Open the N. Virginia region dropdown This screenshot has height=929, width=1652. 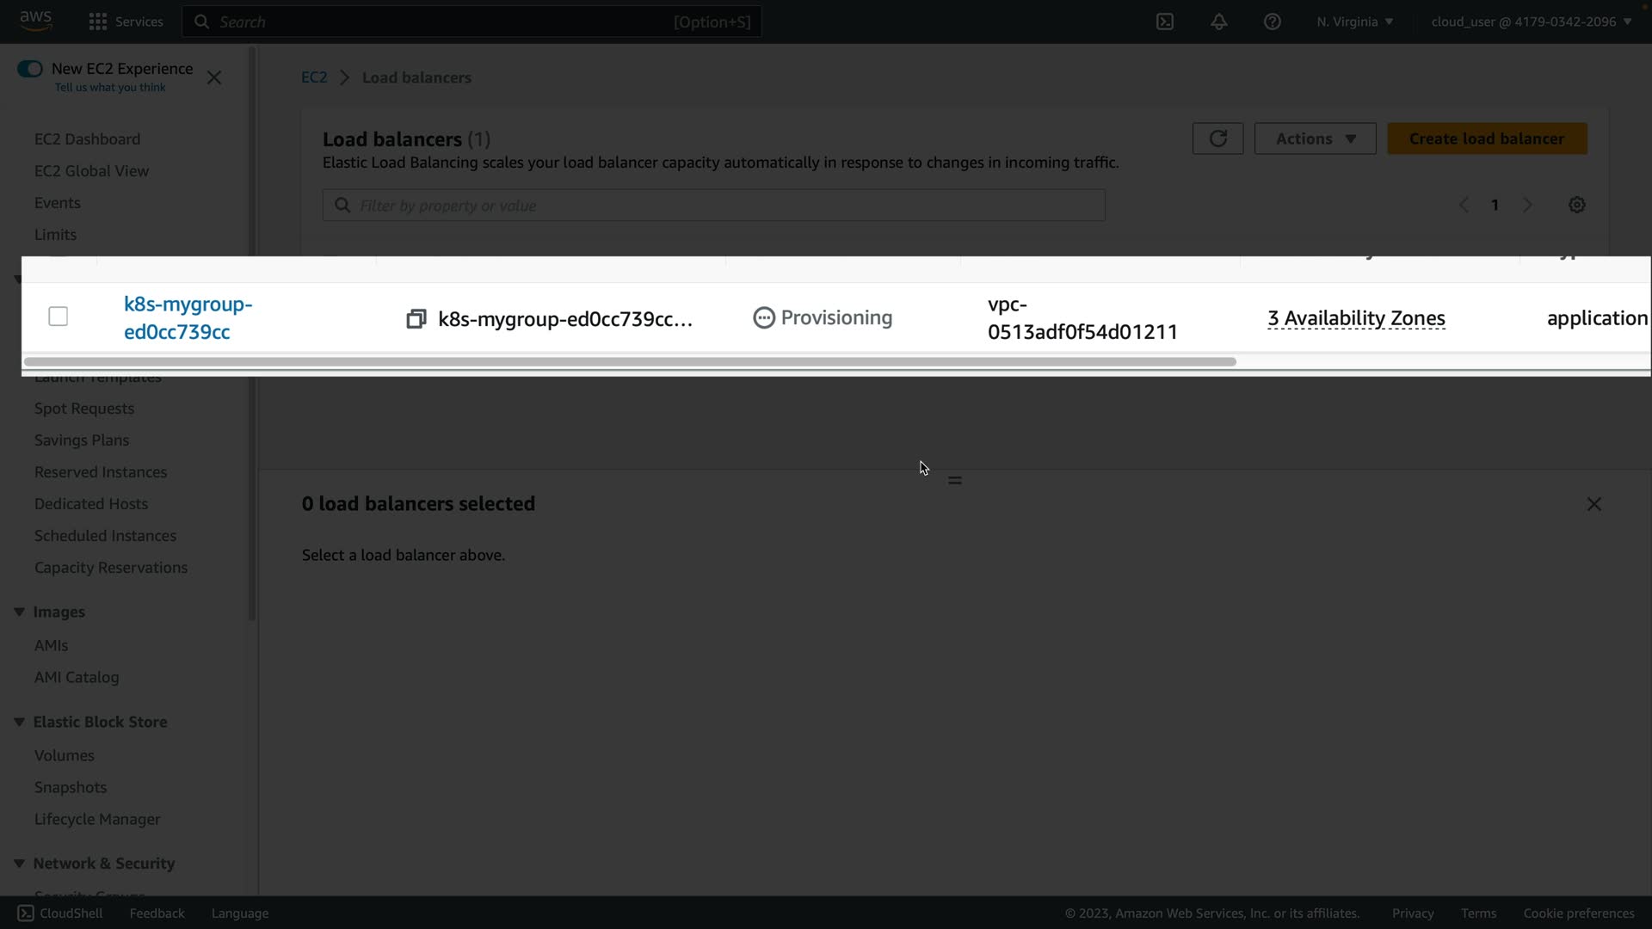[1354, 22]
